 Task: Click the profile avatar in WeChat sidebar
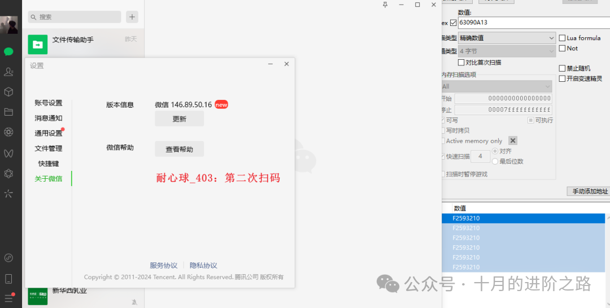coord(8,25)
